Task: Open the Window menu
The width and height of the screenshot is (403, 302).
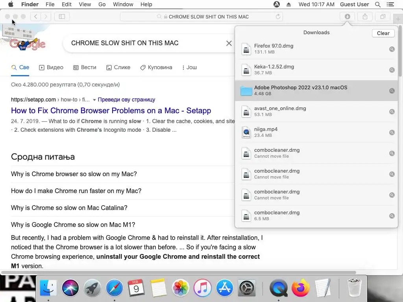Action: 123,4
